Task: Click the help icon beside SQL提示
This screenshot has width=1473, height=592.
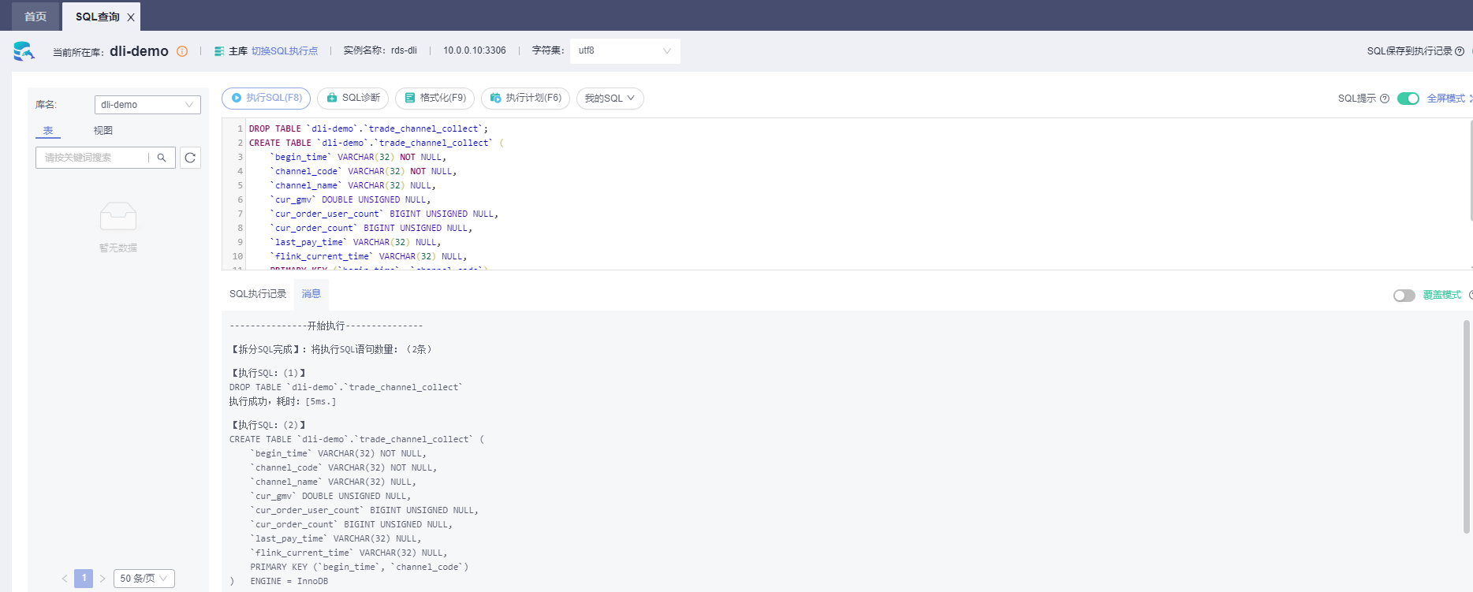Action: [1385, 99]
